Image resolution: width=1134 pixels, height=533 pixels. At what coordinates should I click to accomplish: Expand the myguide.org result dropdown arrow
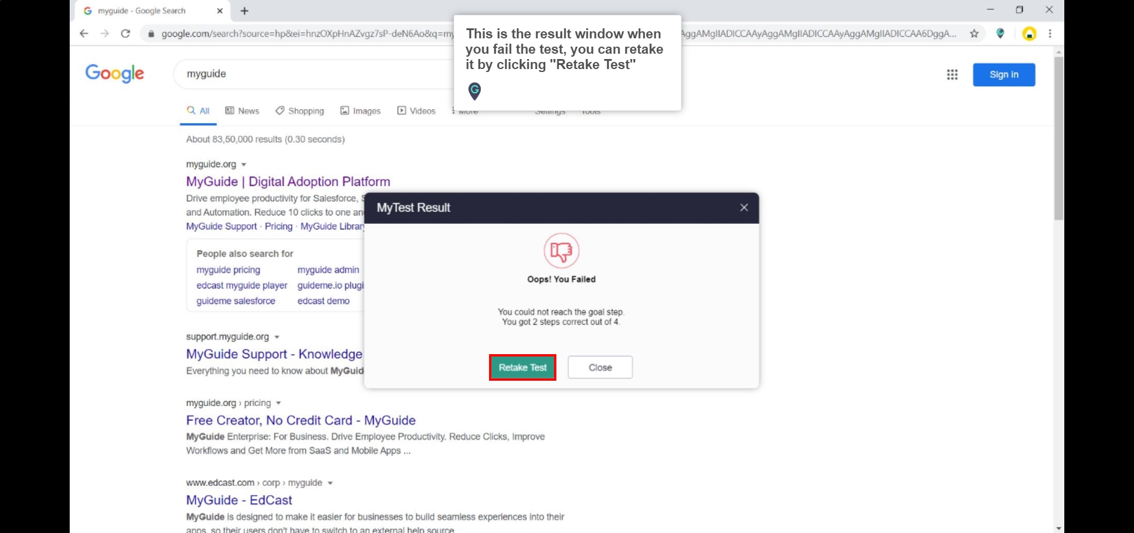point(243,165)
